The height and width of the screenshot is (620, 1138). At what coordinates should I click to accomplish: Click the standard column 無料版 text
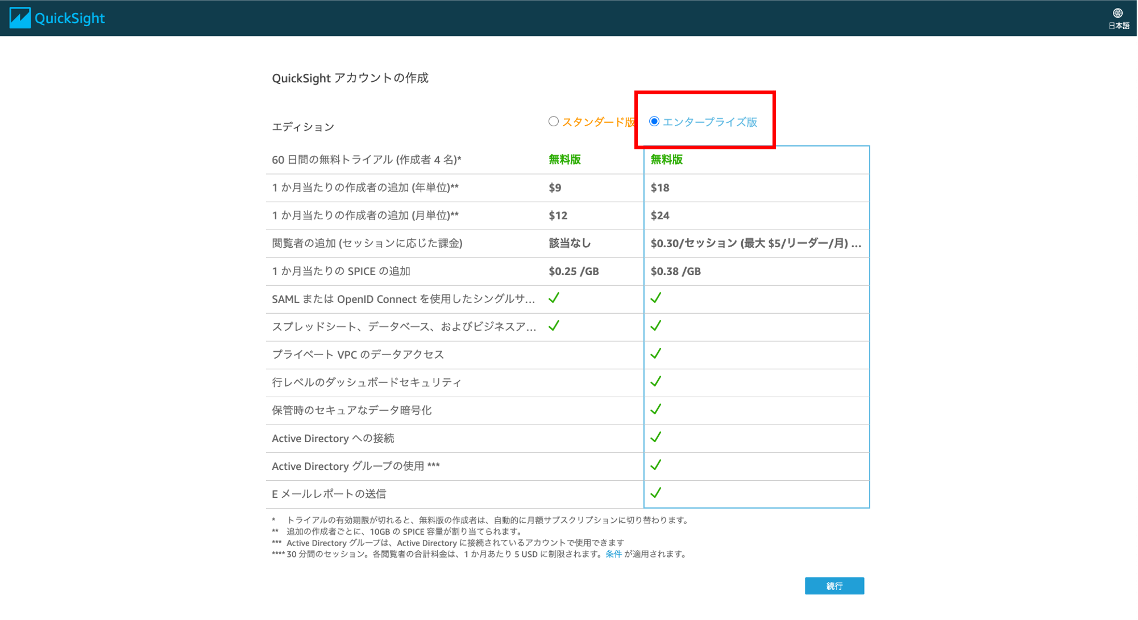pos(564,160)
